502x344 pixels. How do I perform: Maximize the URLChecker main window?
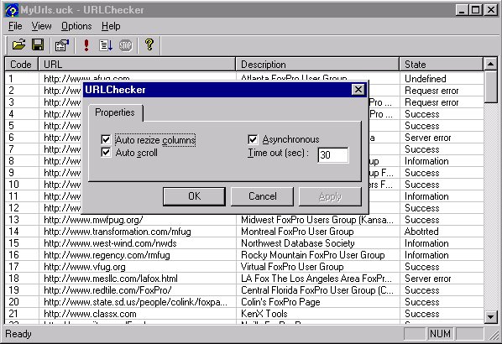click(476, 10)
